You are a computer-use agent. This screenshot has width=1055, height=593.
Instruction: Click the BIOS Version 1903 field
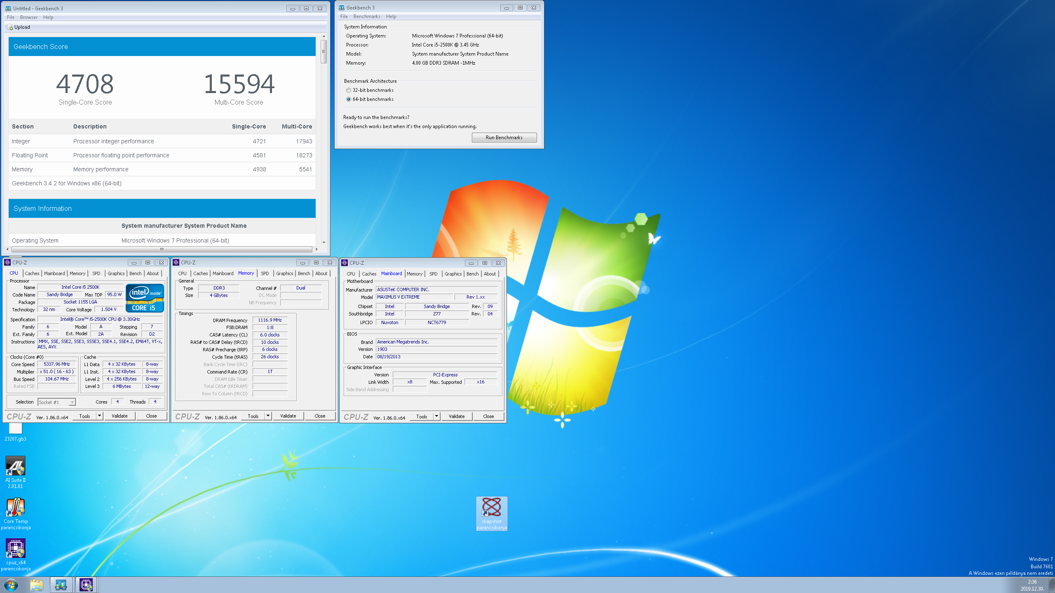pos(436,349)
